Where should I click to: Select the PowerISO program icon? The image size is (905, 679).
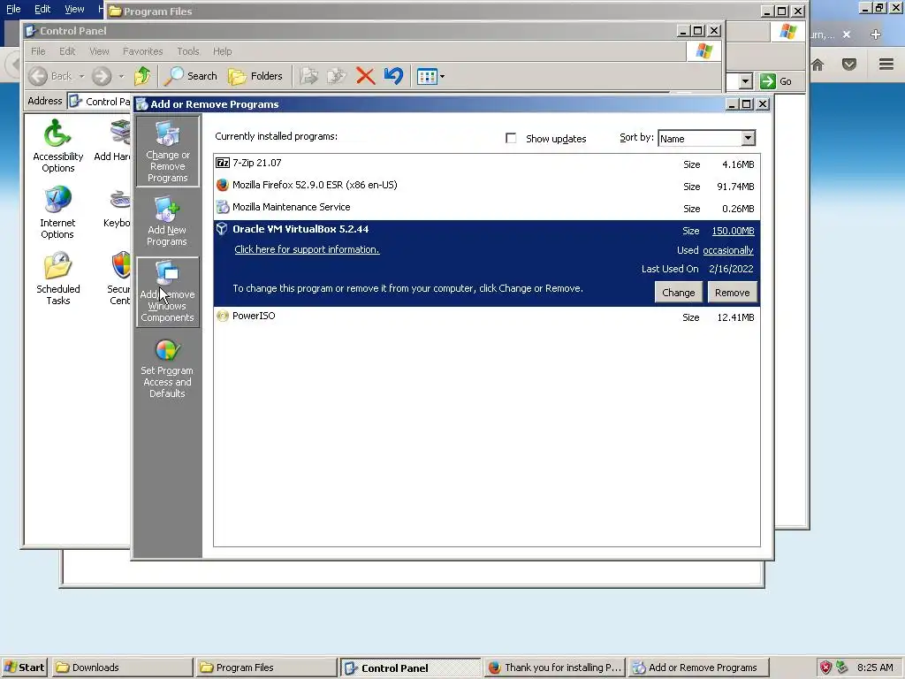click(x=222, y=316)
